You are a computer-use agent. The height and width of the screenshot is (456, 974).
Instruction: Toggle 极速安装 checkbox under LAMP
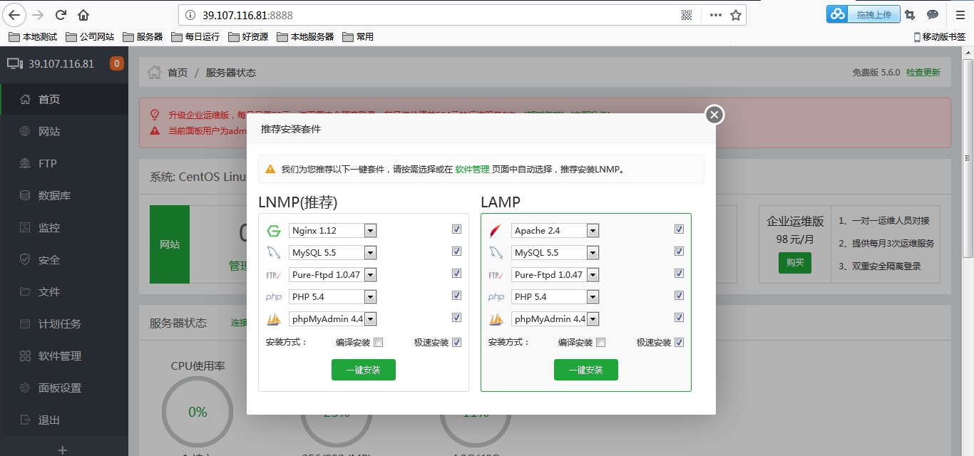coord(679,343)
